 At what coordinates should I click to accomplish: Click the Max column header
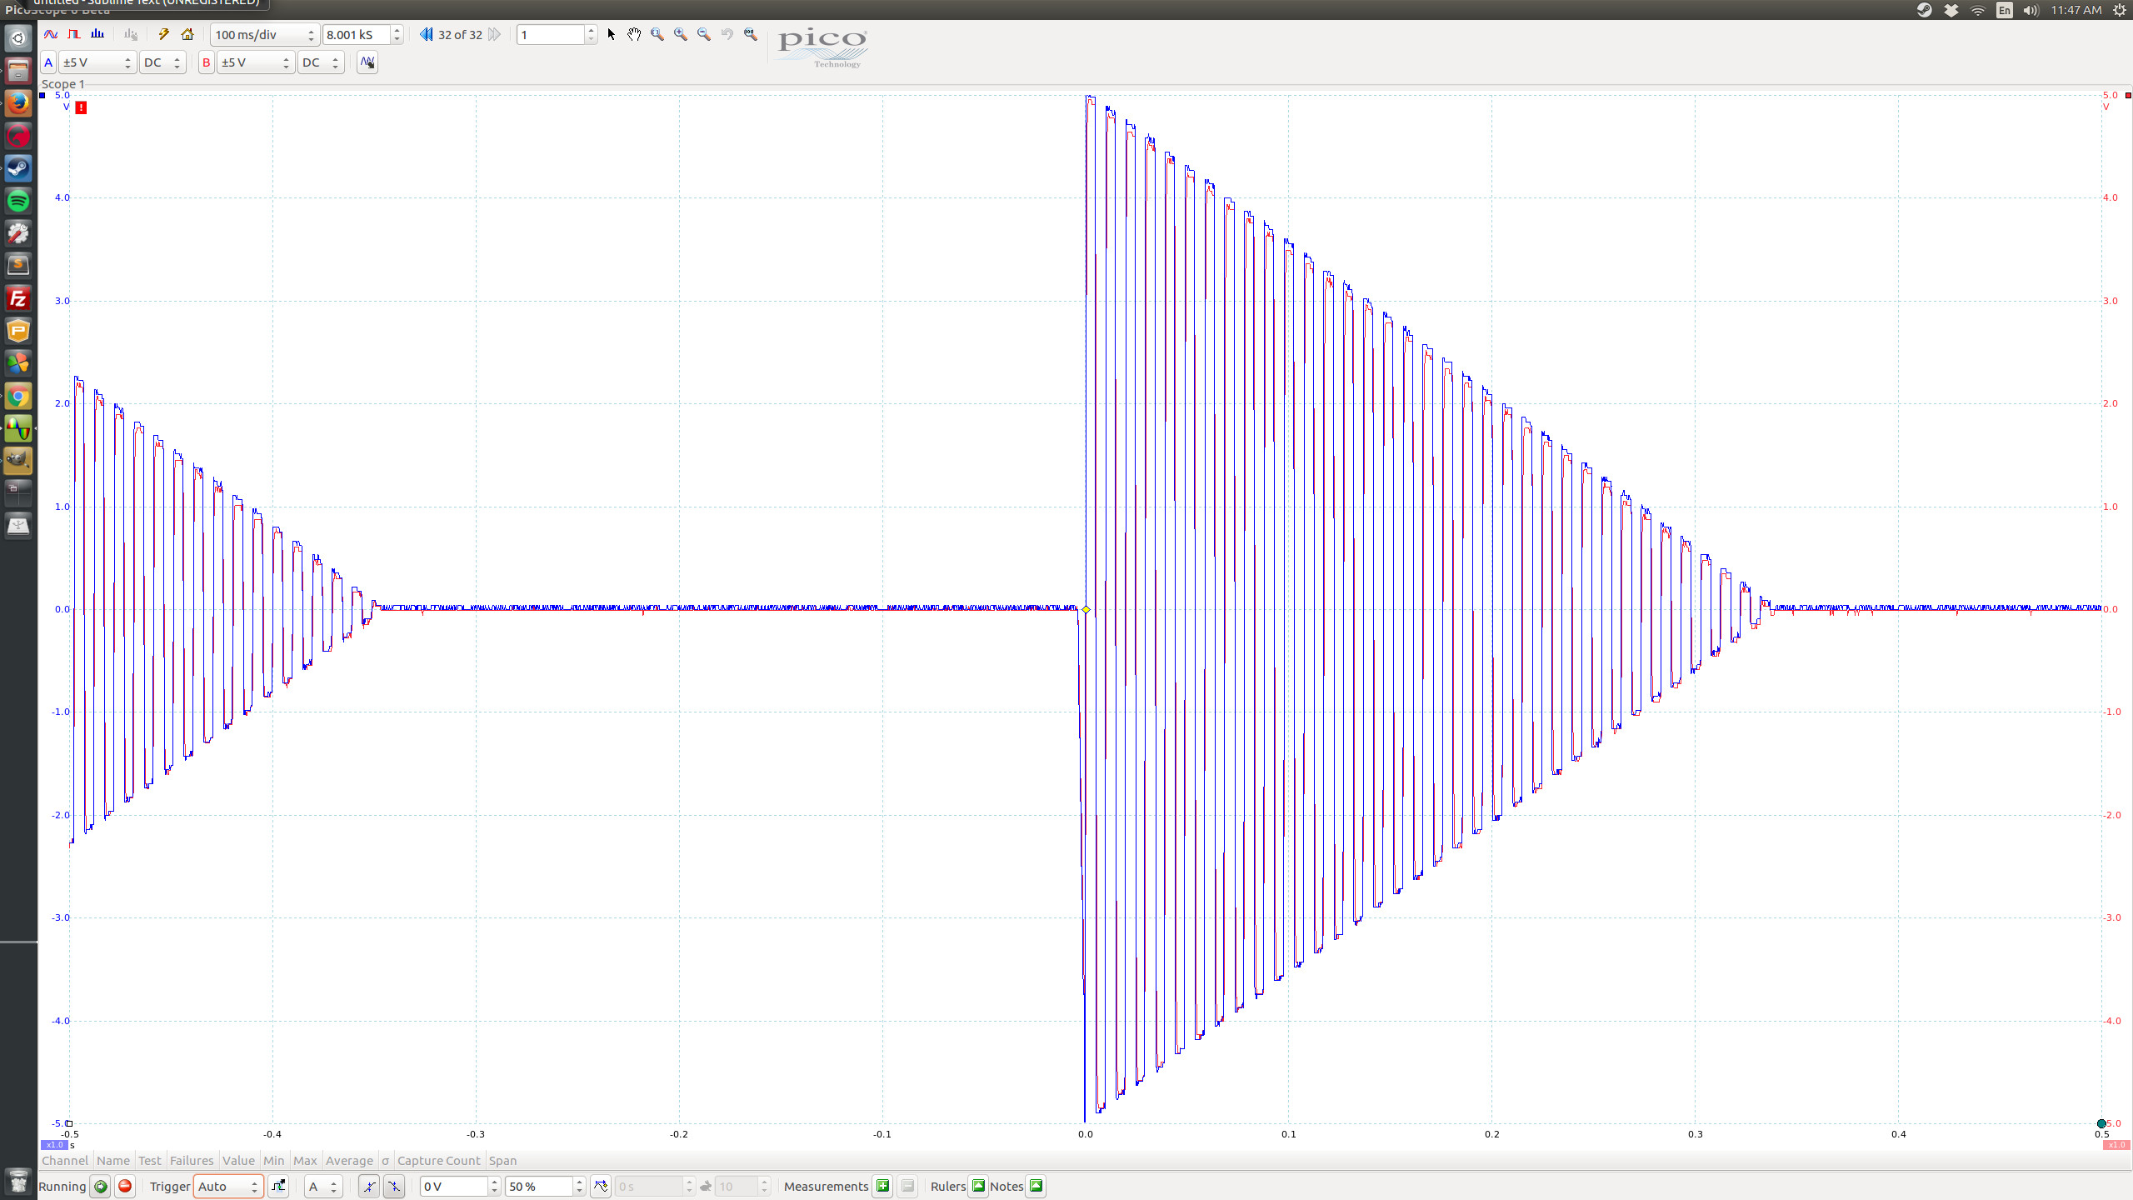pos(305,1160)
